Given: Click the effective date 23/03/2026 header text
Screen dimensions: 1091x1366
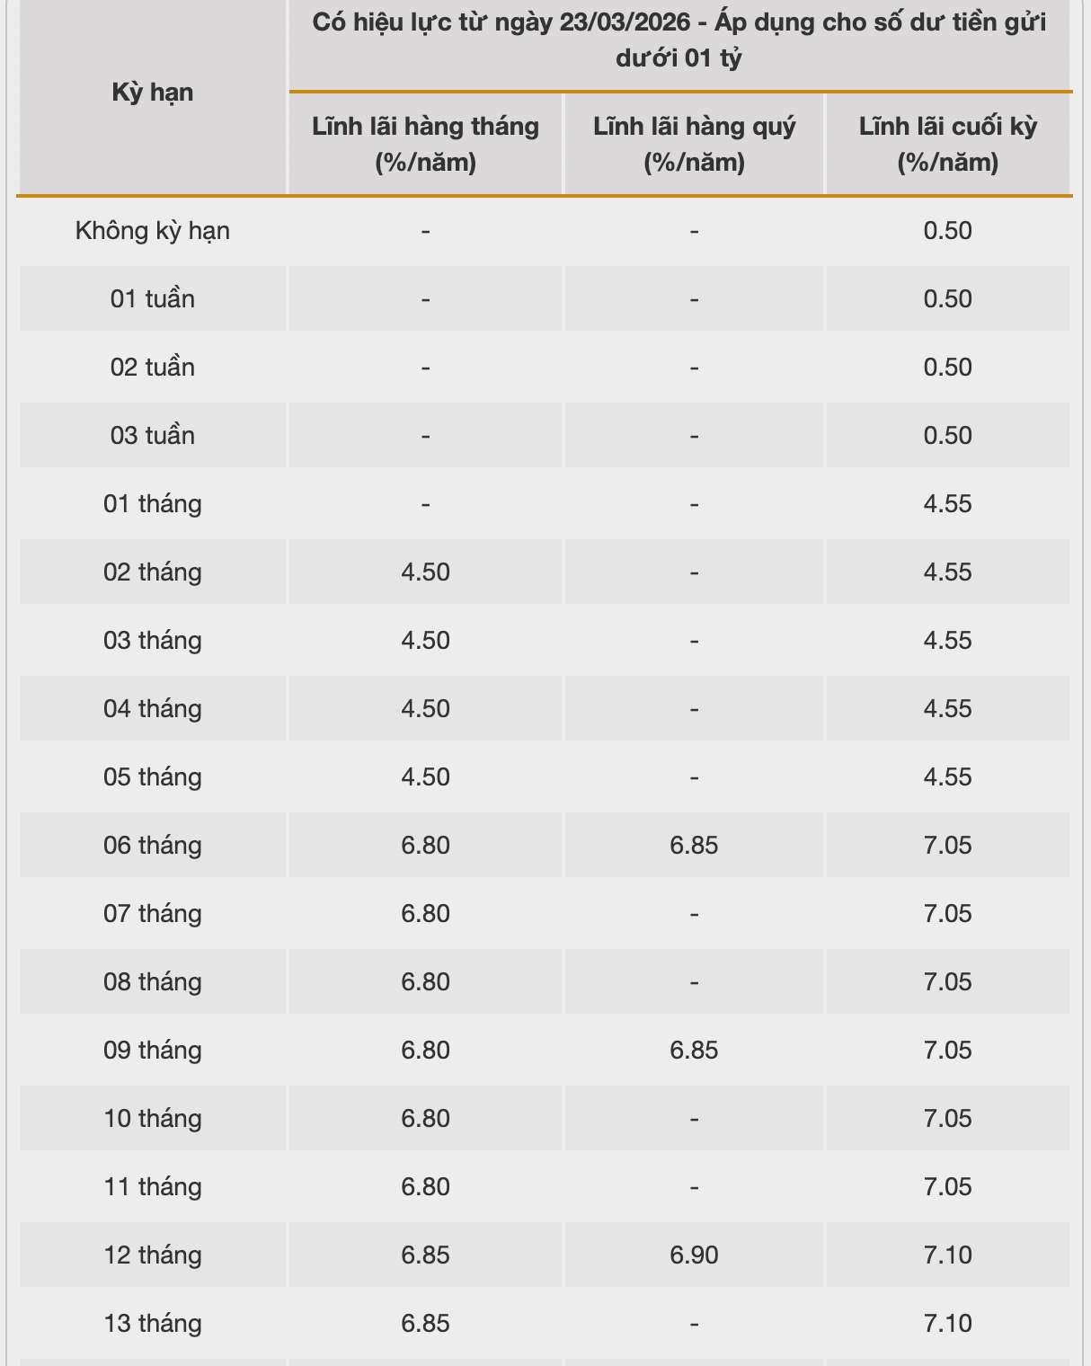Looking at the screenshot, I should (679, 40).
